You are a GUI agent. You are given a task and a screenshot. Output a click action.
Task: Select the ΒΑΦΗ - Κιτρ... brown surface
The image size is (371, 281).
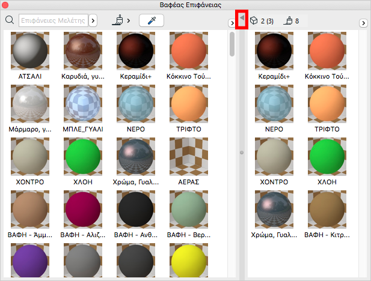327,210
